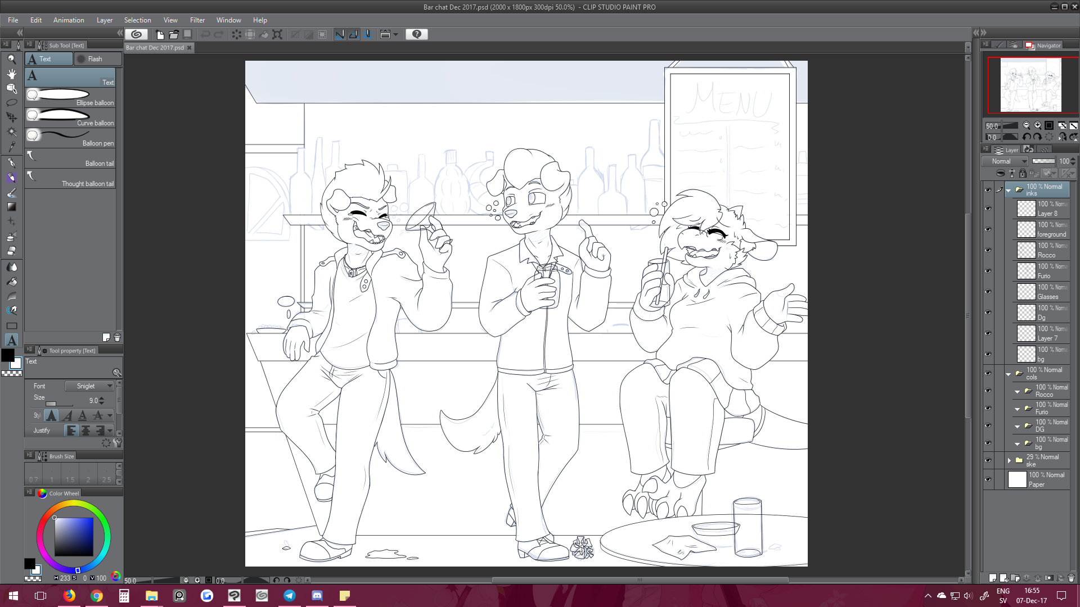The width and height of the screenshot is (1080, 607).
Task: Hide the Glasses layer
Action: [988, 292]
